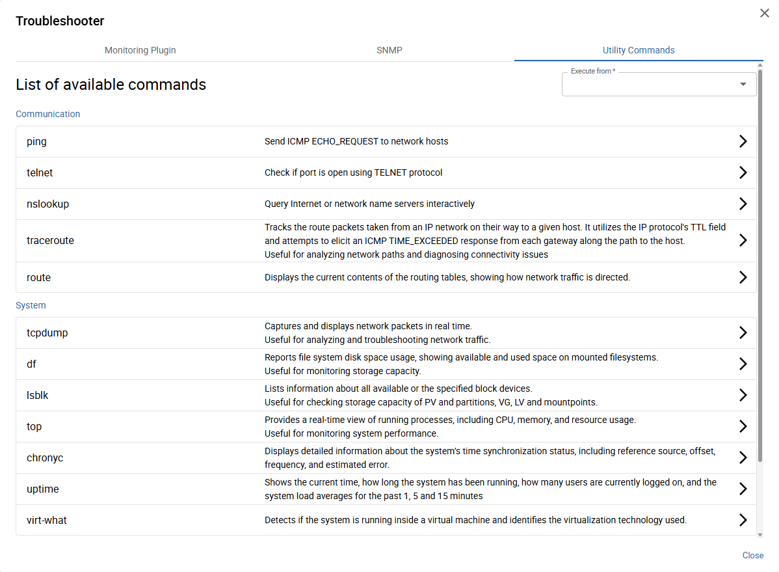779x572 pixels.
Task: Select the Utility Commands tab
Action: pyautogui.click(x=638, y=50)
